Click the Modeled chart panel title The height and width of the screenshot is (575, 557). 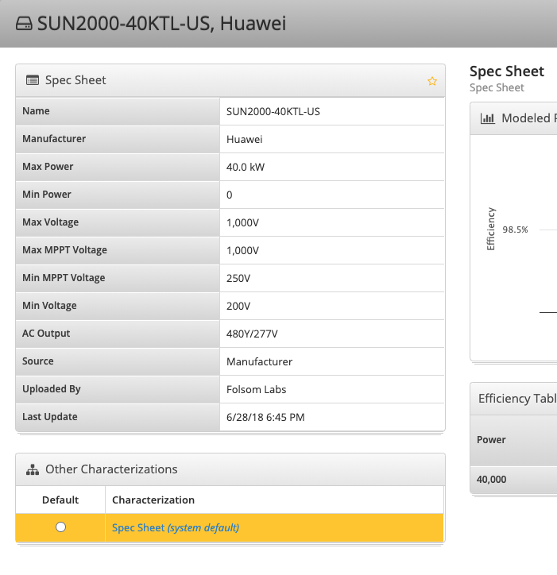(529, 118)
